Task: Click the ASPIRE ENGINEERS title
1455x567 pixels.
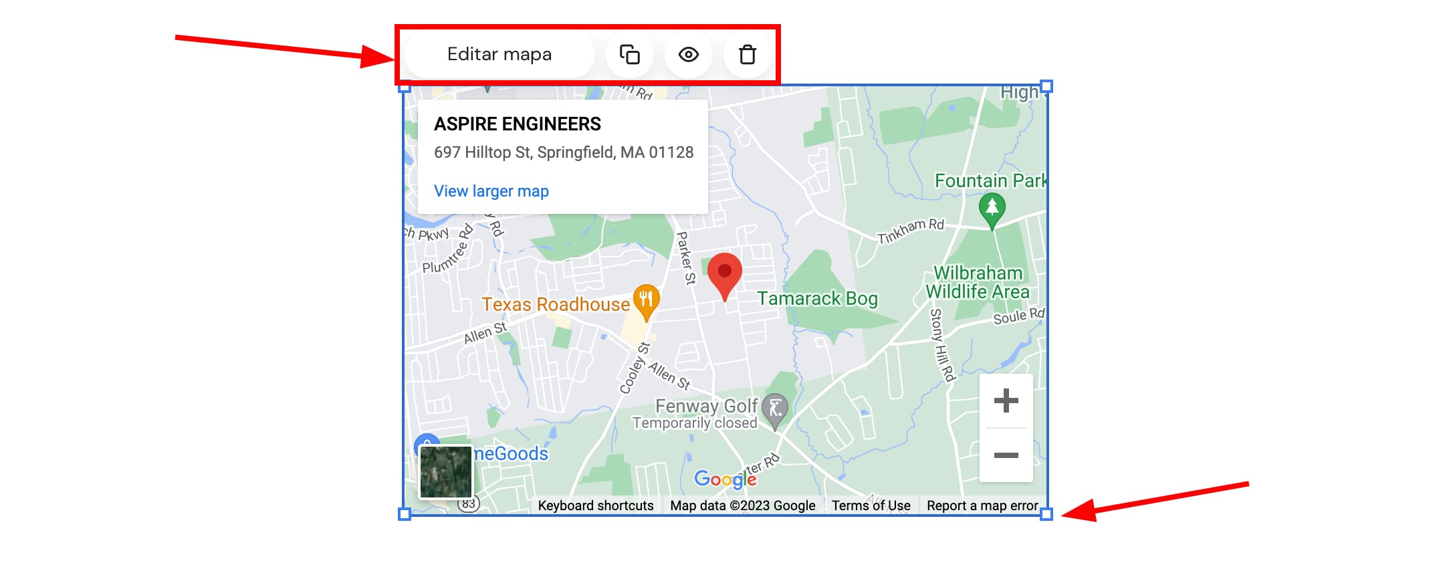Action: [518, 124]
